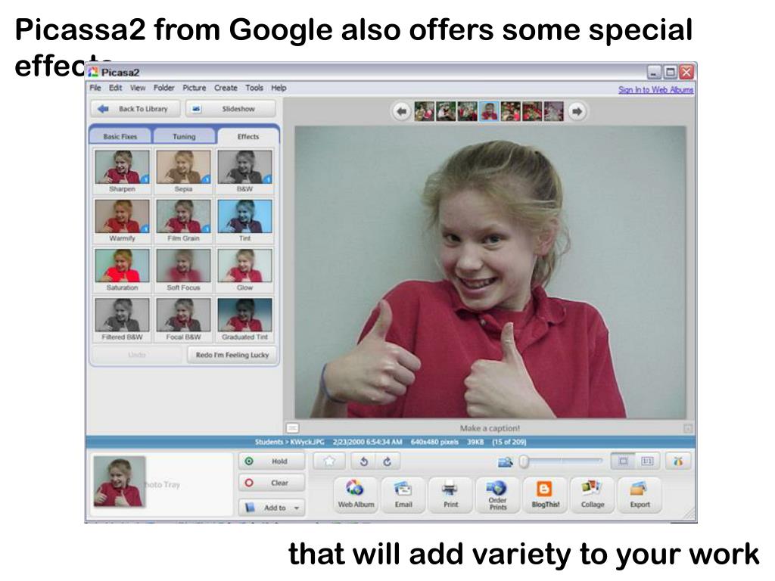
Task: Apply the Sepia effect thumbnail
Action: click(x=183, y=167)
